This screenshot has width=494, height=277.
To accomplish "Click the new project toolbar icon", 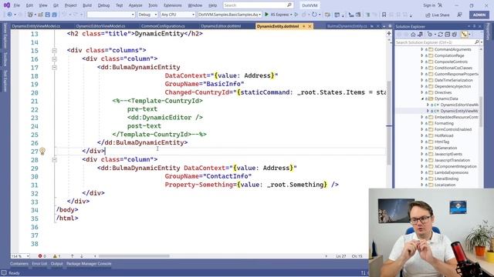I will 31,15.
